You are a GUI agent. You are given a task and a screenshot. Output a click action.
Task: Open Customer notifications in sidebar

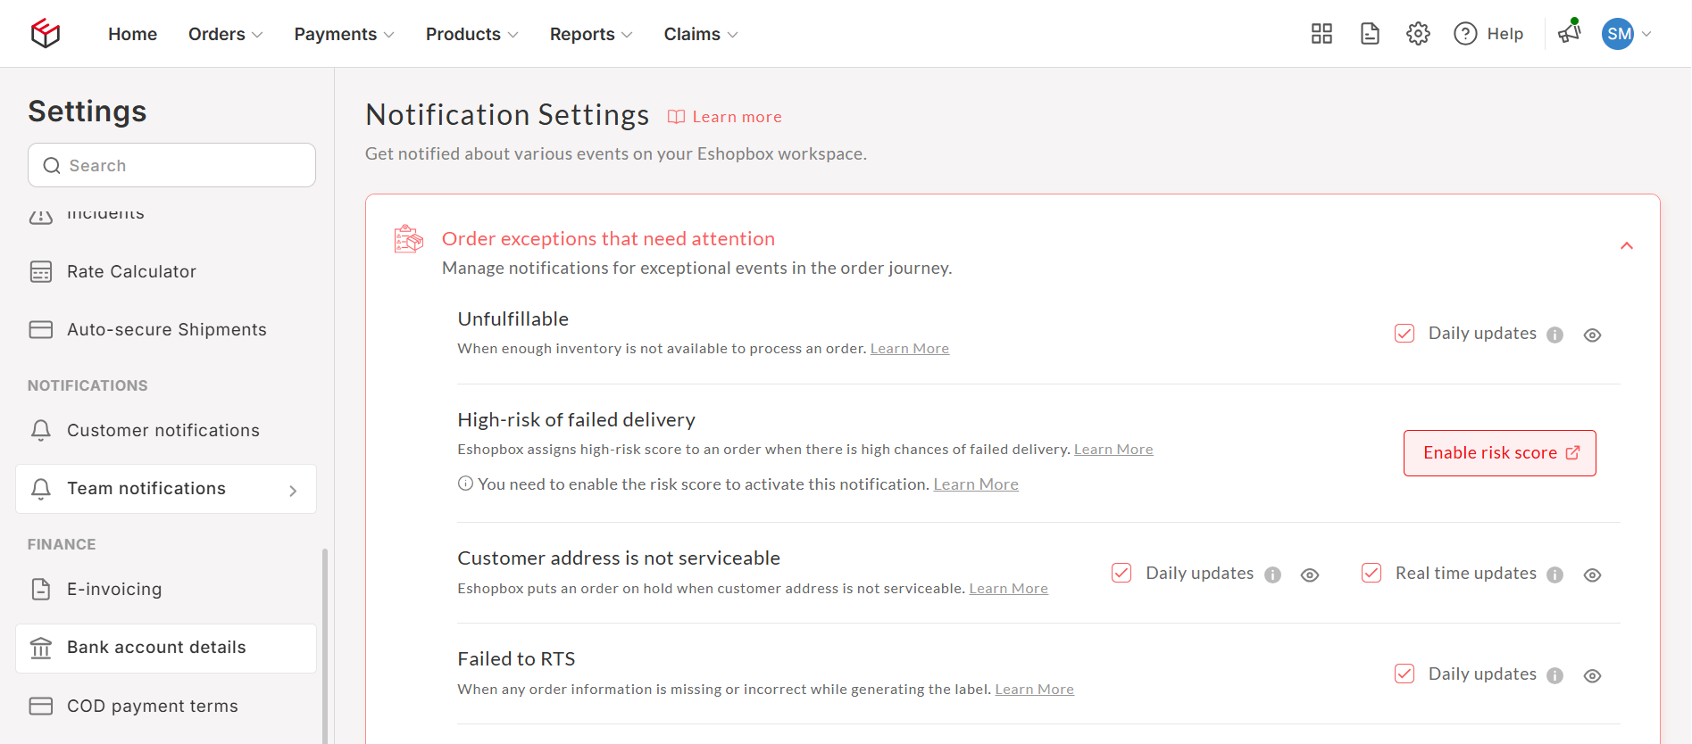pyautogui.click(x=163, y=430)
